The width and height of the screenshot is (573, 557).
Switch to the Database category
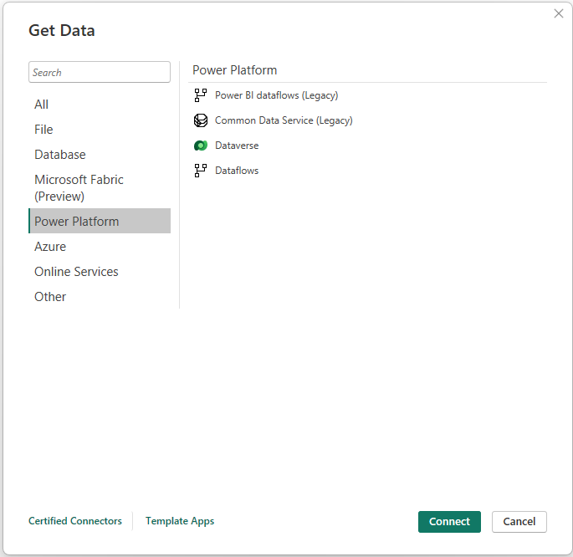pos(60,155)
